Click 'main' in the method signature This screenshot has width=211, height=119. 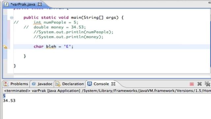[x=76, y=18]
